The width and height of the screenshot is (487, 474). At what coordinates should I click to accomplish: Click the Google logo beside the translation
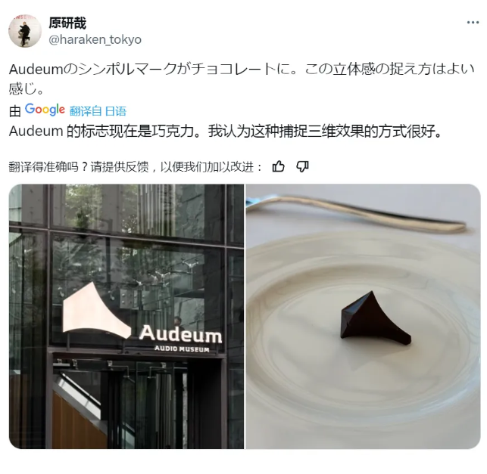click(x=45, y=110)
